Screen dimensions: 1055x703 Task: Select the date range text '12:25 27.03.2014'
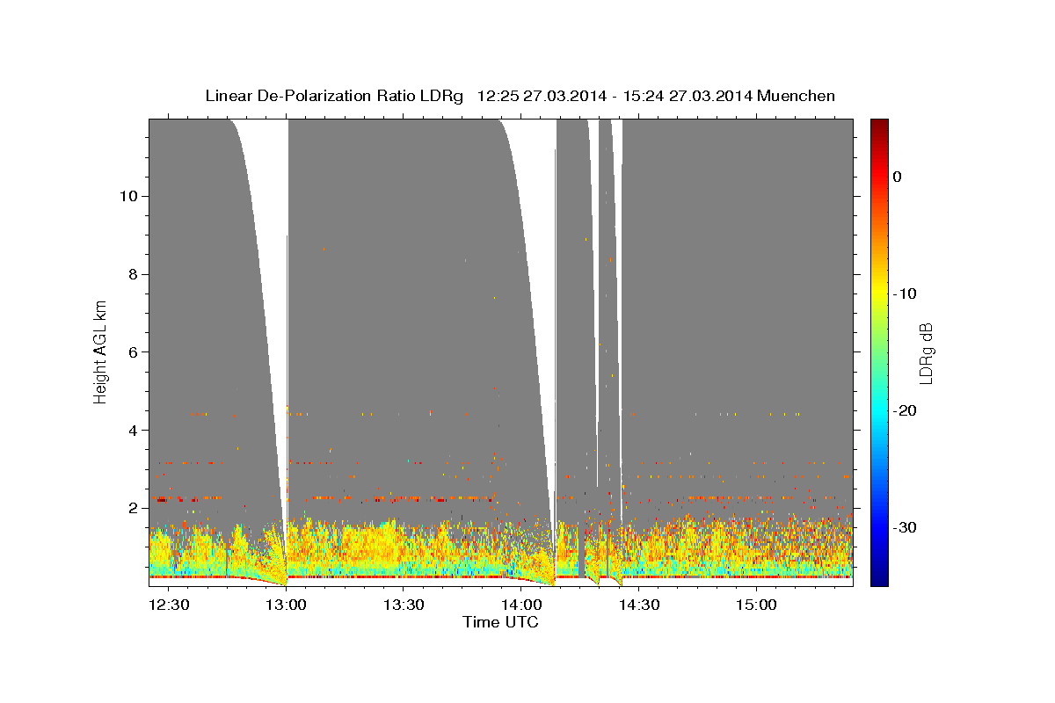tap(542, 96)
